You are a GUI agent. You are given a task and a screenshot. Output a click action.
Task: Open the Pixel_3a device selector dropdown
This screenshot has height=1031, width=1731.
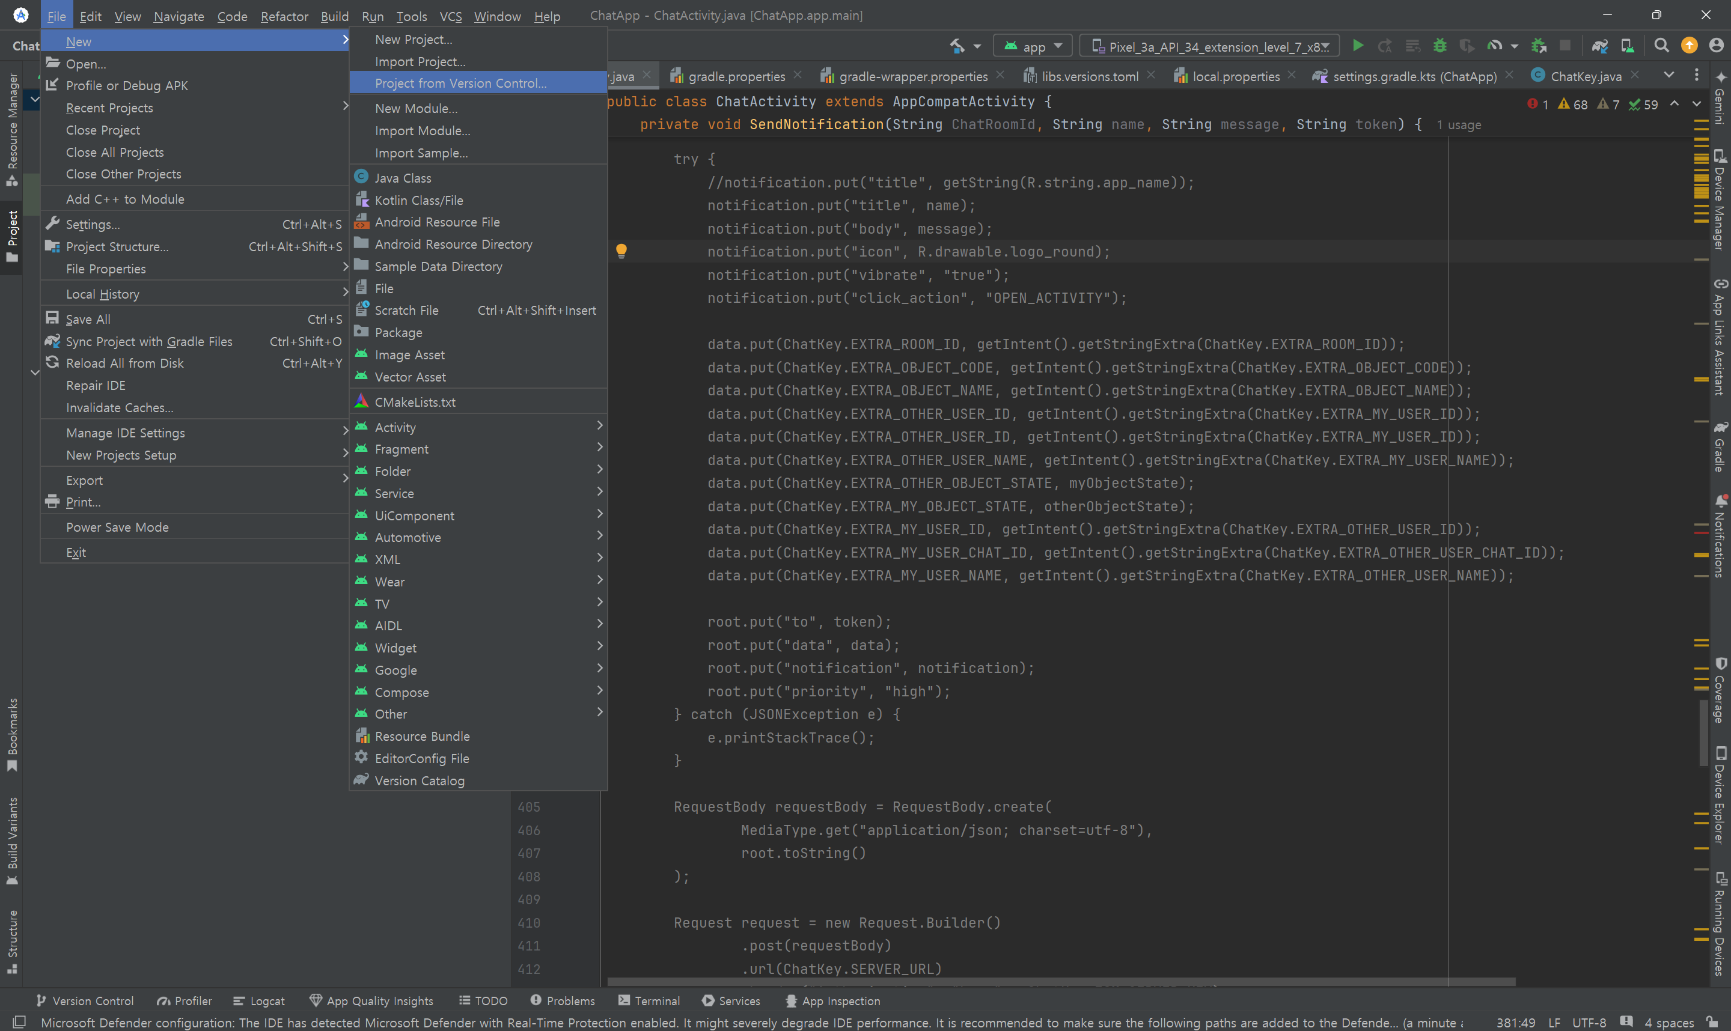1210,46
